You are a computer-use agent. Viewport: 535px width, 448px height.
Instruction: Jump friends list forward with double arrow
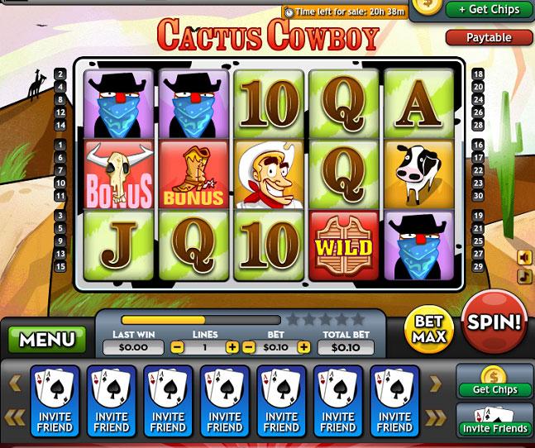click(x=436, y=418)
